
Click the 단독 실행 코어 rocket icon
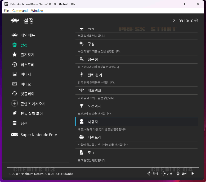pos(15,113)
